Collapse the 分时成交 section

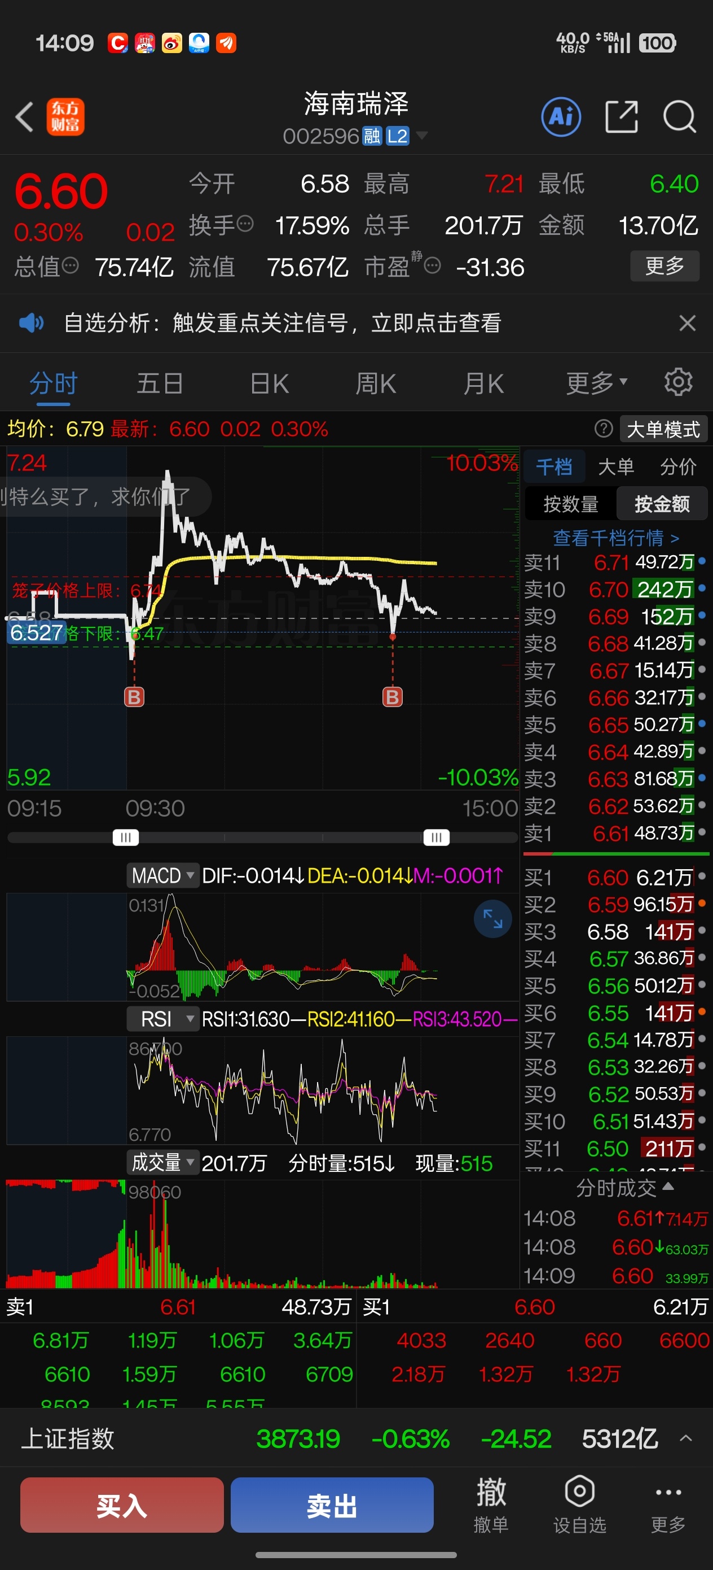pos(624,1188)
